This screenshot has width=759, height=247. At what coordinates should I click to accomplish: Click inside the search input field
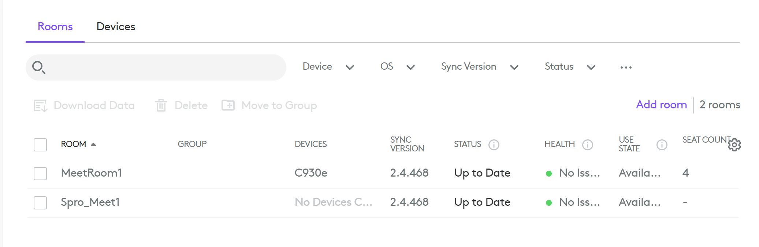(x=165, y=67)
